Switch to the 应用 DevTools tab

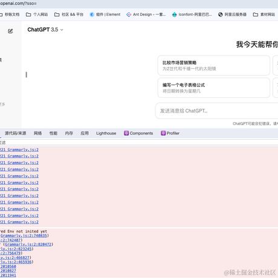coord(85,133)
